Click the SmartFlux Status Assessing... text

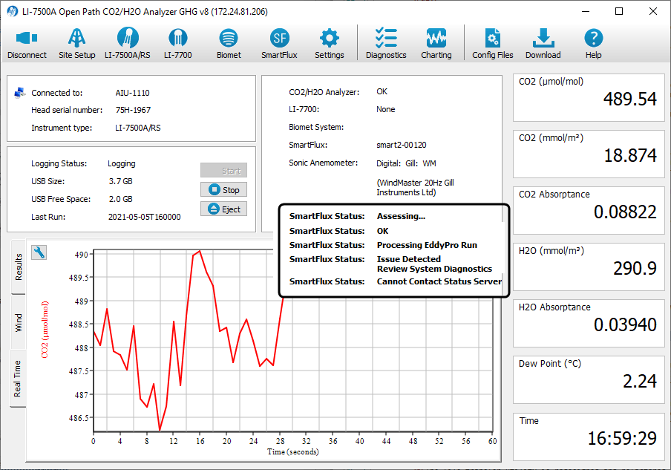click(401, 216)
